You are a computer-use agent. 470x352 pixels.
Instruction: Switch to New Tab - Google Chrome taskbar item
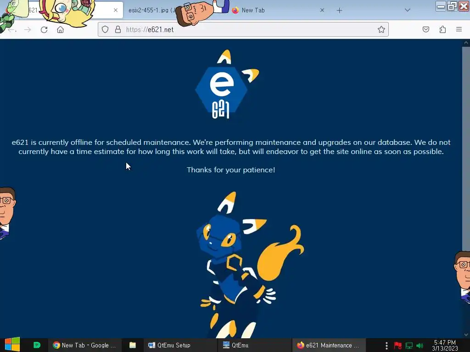84,345
